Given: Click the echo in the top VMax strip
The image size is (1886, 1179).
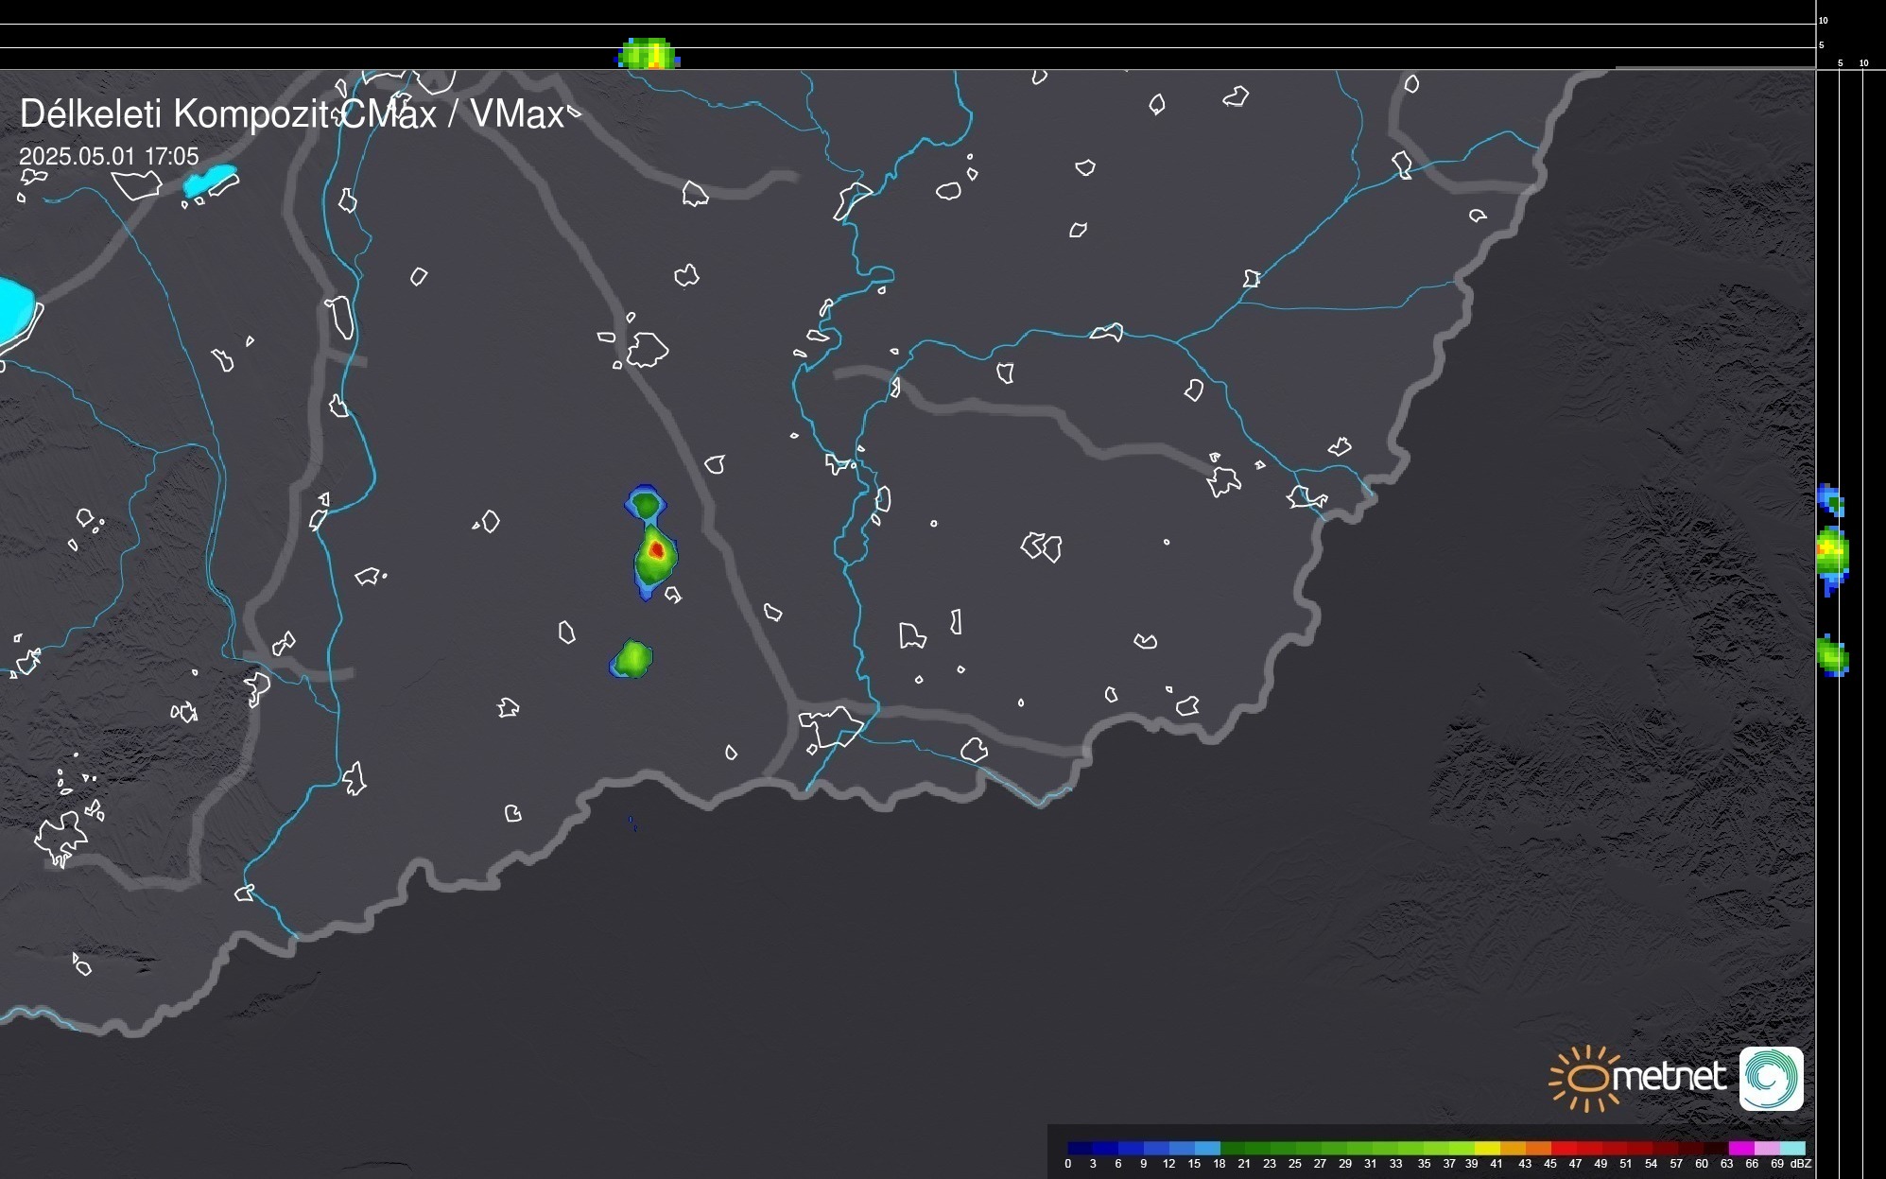Looking at the screenshot, I should [x=649, y=54].
